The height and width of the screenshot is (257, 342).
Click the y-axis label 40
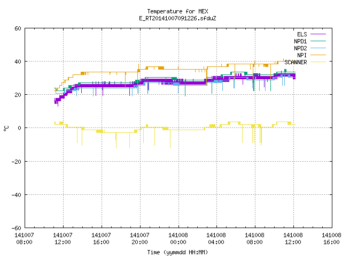point(18,62)
